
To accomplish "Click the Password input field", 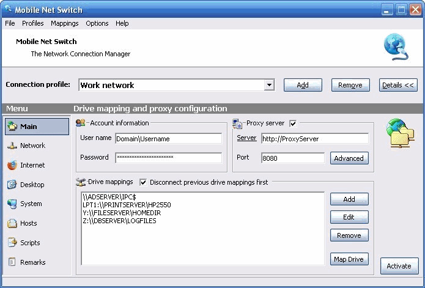I will [x=168, y=158].
